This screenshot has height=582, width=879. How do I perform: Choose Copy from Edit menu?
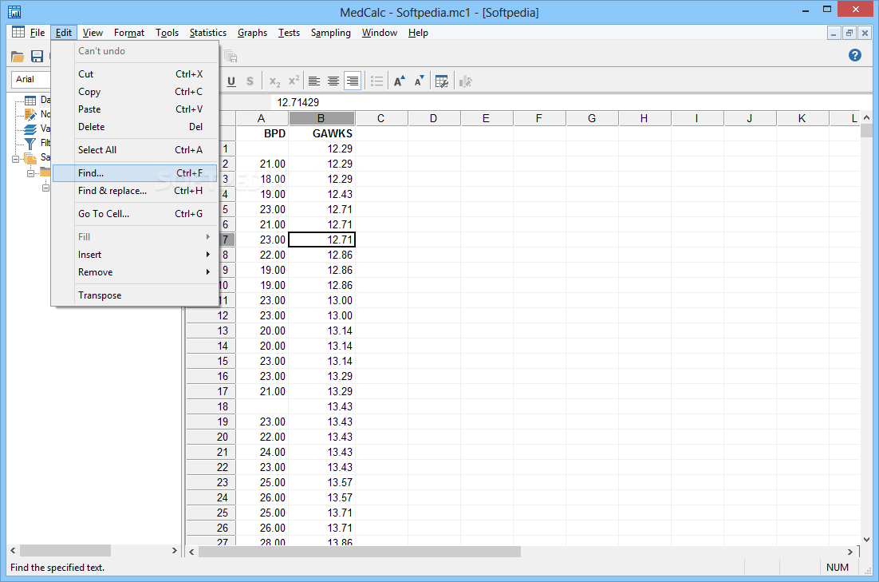(x=135, y=92)
